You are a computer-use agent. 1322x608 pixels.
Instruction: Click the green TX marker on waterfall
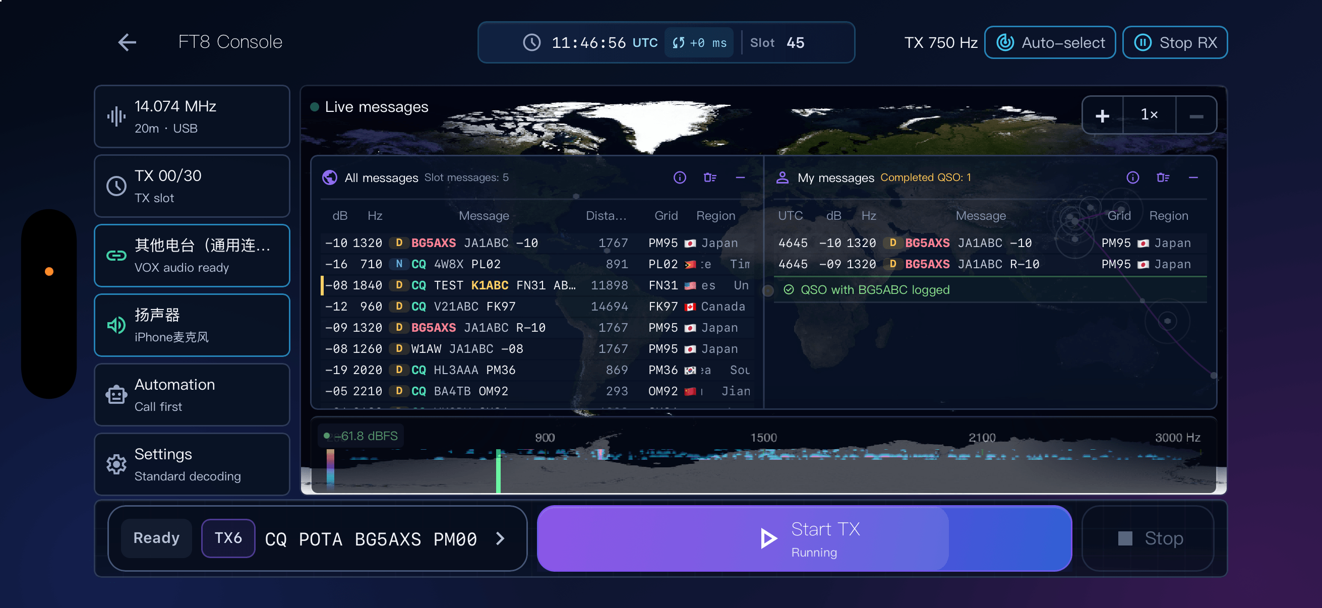tap(498, 471)
